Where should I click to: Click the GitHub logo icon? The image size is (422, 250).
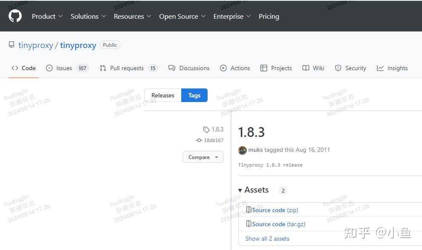15,16
